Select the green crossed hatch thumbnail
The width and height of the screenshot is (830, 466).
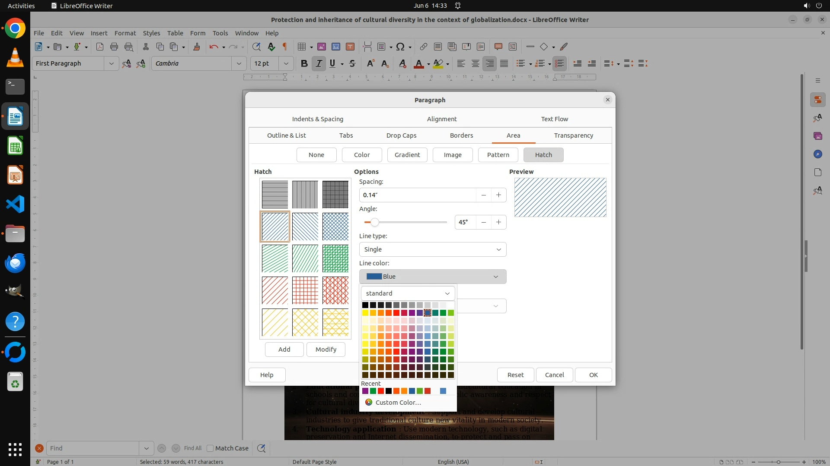click(335, 258)
